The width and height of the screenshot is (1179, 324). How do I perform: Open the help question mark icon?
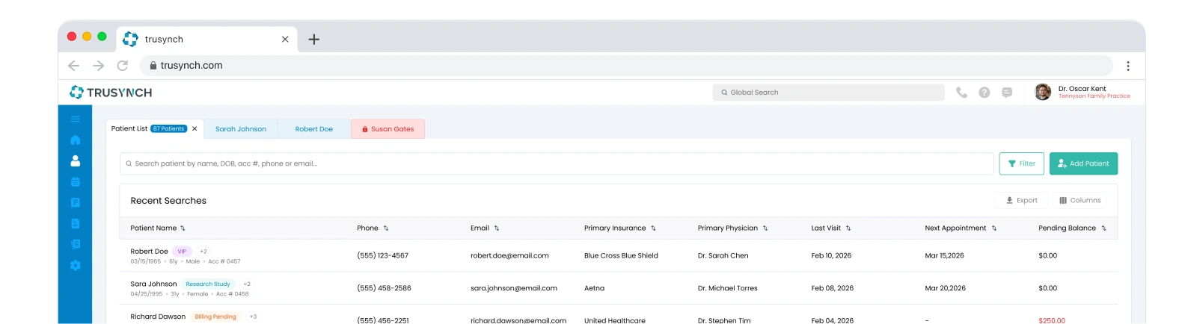tap(984, 93)
